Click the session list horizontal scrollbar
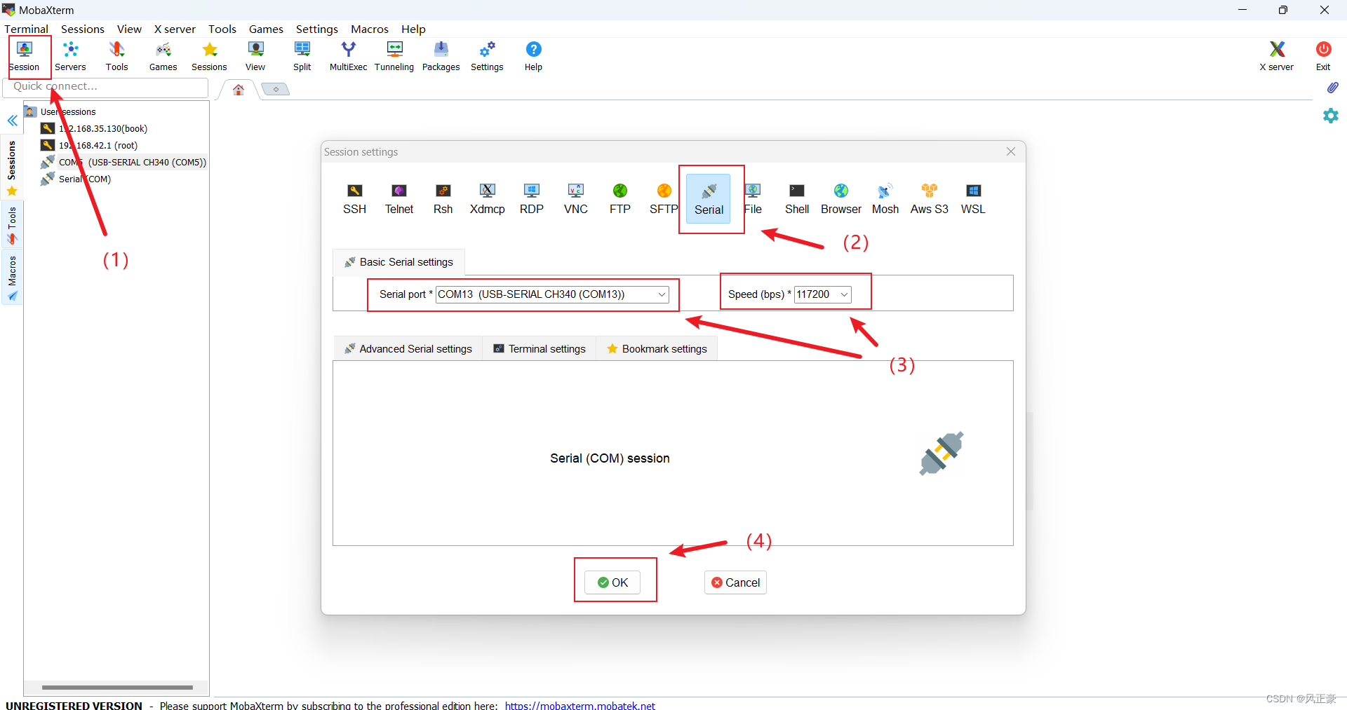 pos(116,688)
